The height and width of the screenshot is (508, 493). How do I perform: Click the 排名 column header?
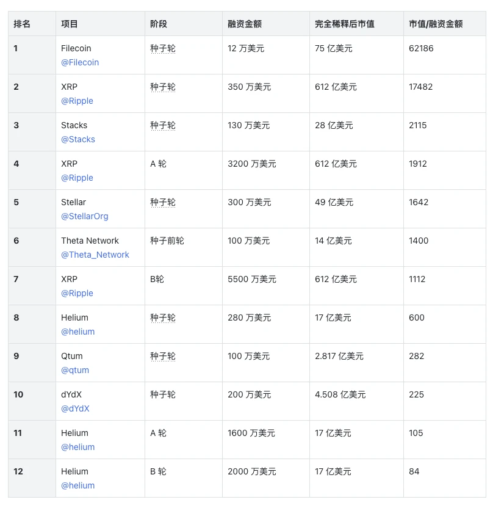tap(22, 24)
